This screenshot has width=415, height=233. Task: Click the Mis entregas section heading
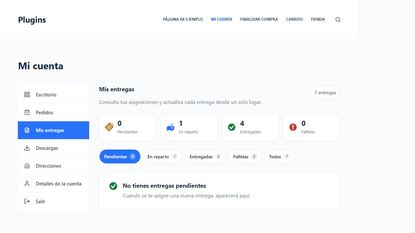pos(117,89)
